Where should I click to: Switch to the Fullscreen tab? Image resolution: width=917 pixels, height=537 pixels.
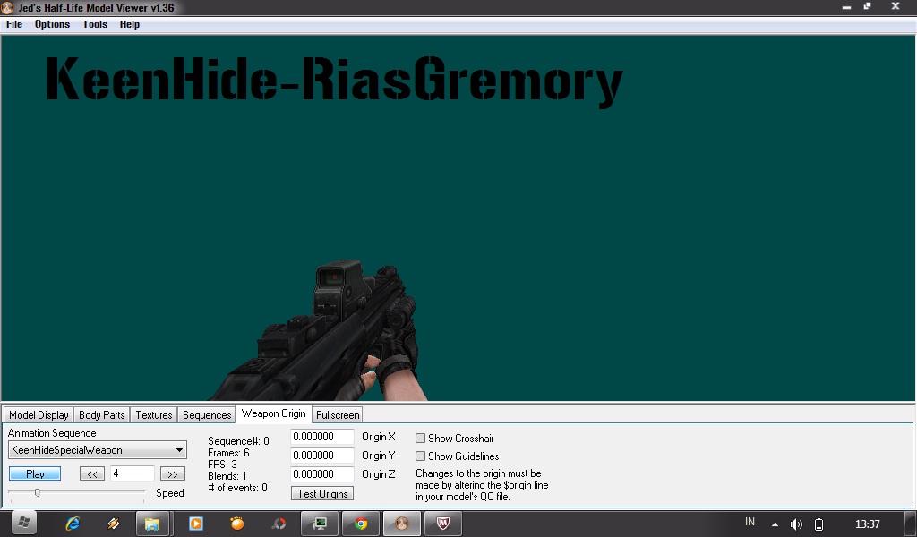coord(338,415)
